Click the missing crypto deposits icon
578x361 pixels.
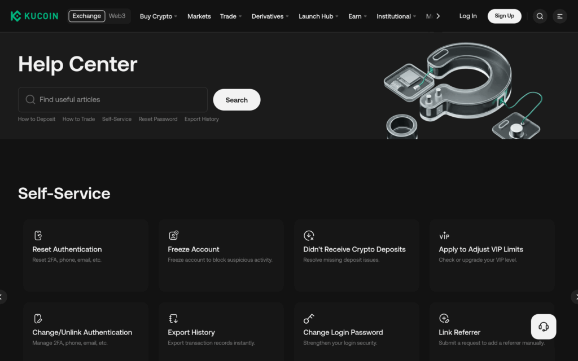[x=309, y=235]
